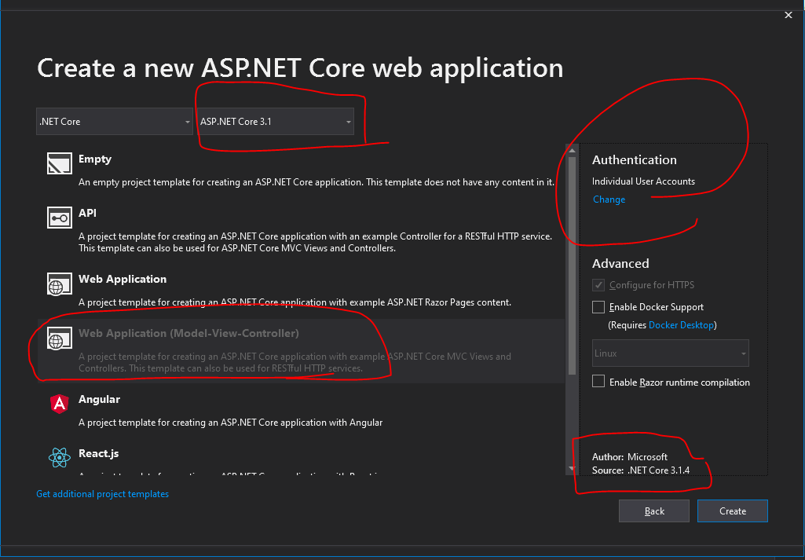Screen dimensions: 805x560
Task: Click the Web Application globe icon
Action: (x=60, y=284)
